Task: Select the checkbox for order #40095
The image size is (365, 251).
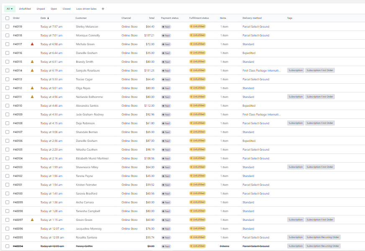Action: click(8, 237)
